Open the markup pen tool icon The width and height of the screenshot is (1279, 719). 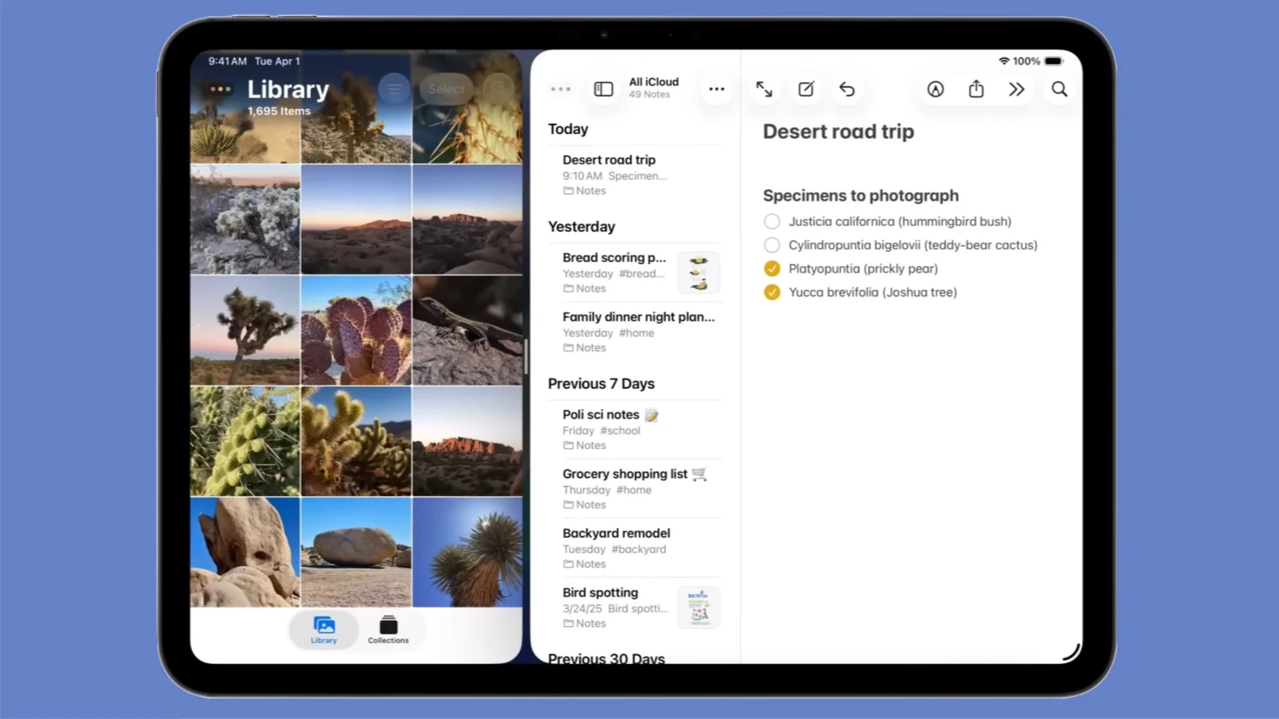click(x=935, y=89)
